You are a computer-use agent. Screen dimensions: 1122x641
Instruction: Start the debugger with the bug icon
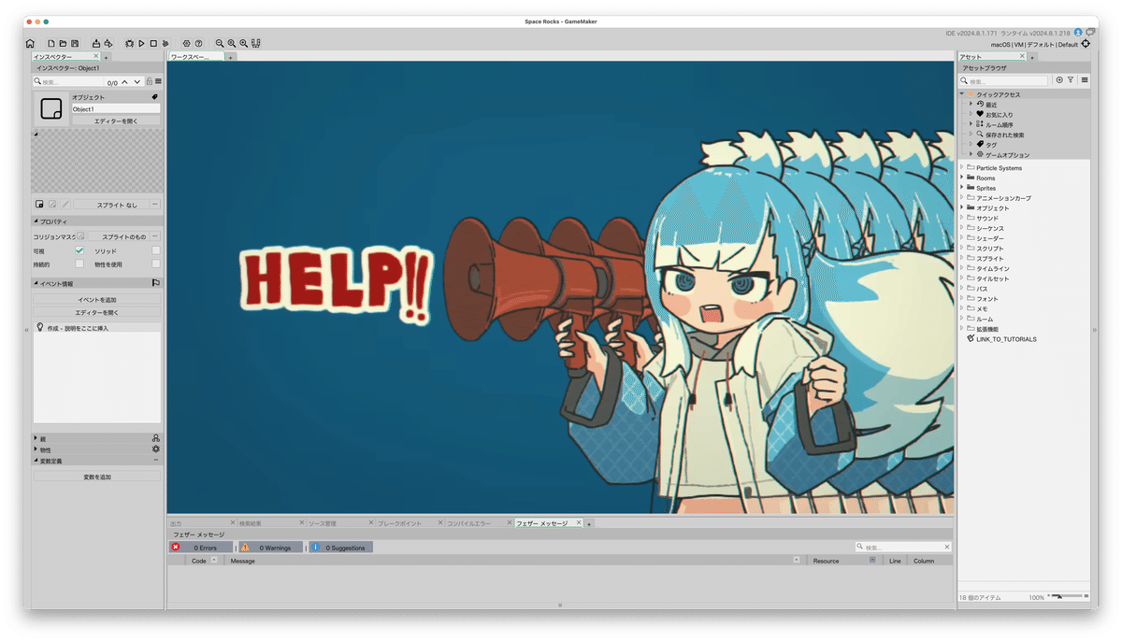[129, 43]
